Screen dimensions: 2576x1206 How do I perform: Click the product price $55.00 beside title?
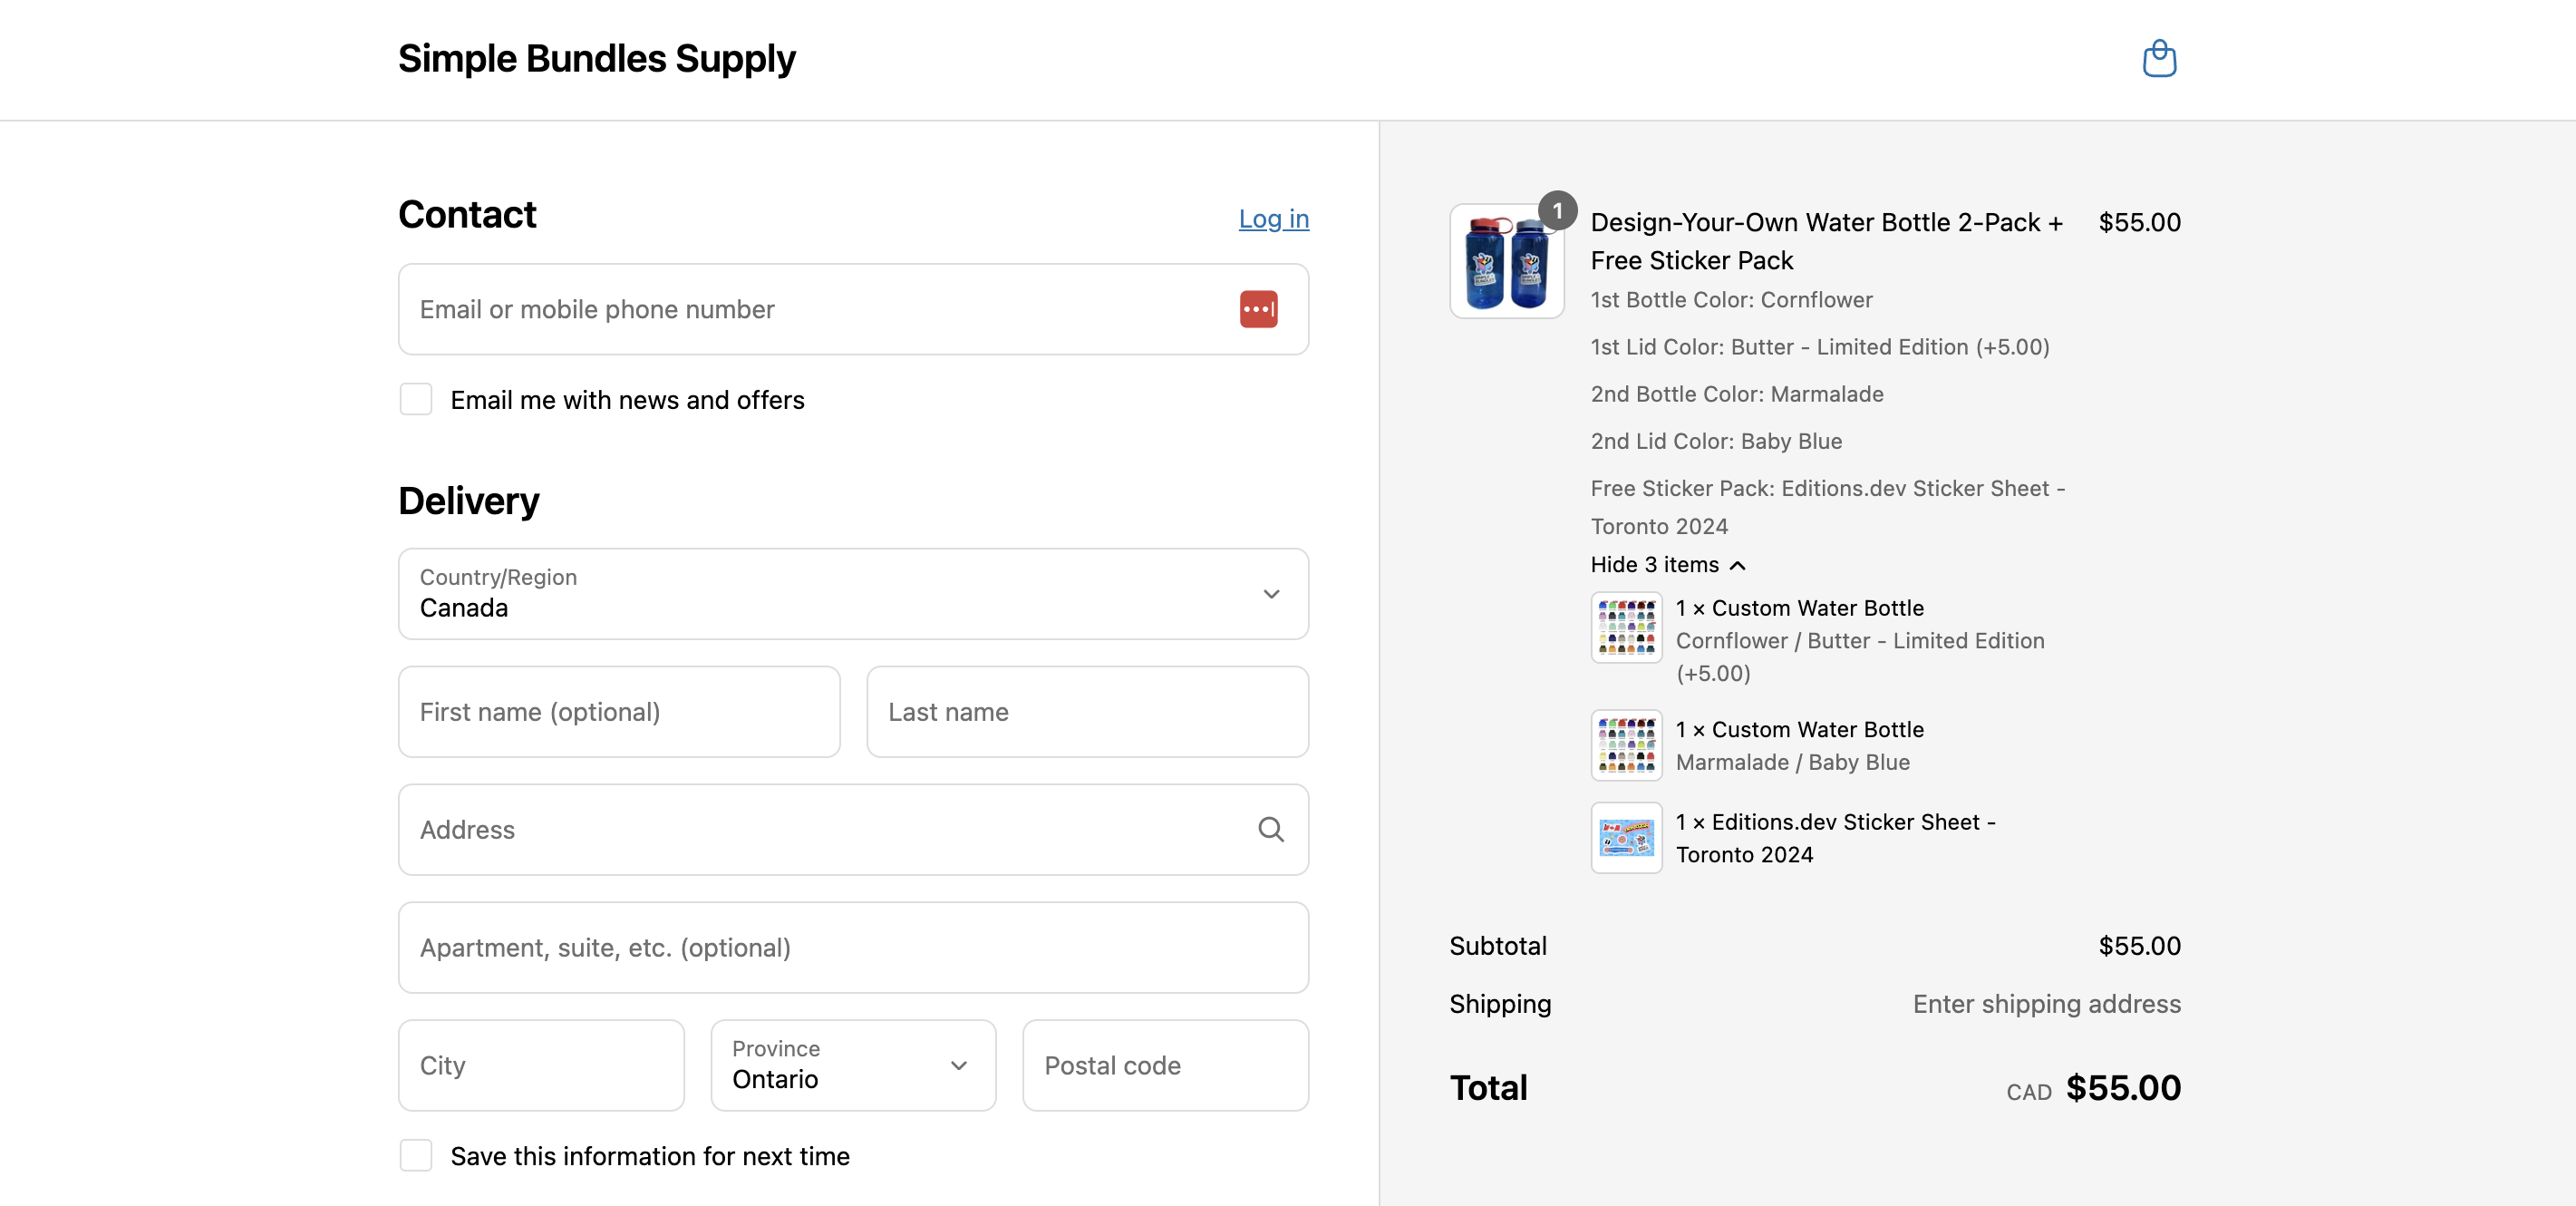click(x=2139, y=222)
